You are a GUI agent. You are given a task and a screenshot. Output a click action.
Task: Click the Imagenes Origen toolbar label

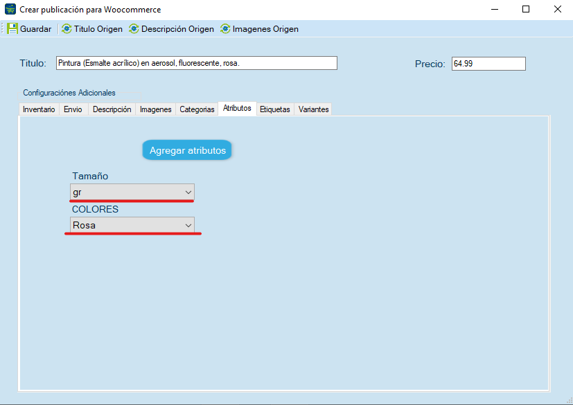(x=265, y=29)
